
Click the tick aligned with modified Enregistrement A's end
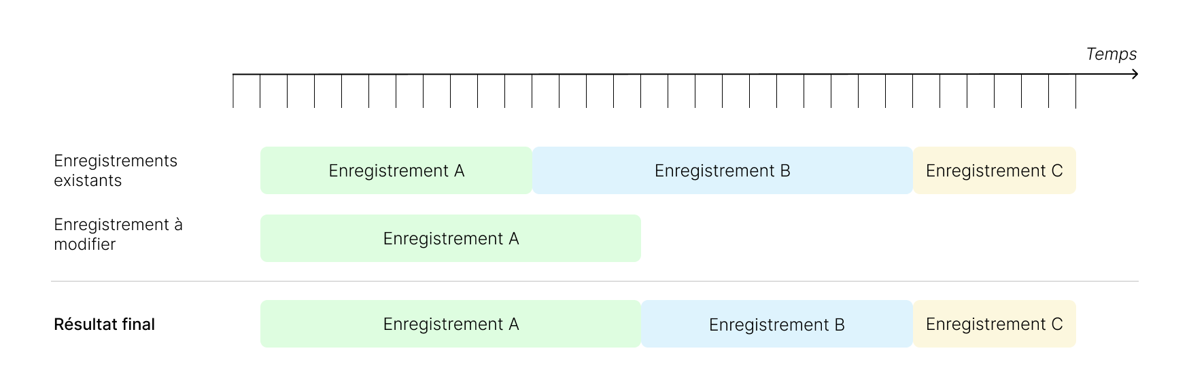(x=641, y=91)
